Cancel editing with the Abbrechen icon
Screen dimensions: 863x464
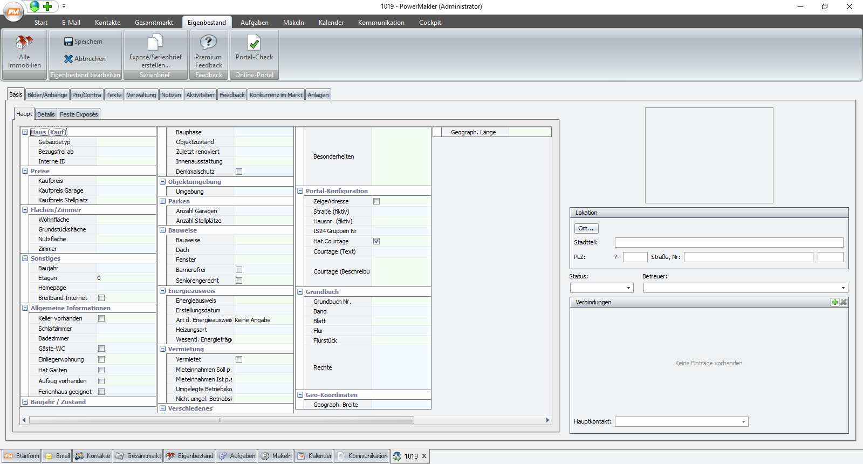[68, 59]
